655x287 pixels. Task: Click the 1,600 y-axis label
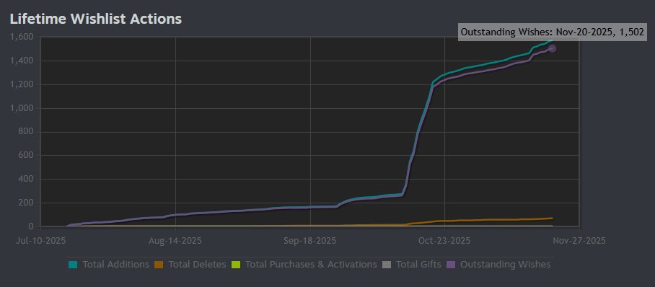(22, 37)
